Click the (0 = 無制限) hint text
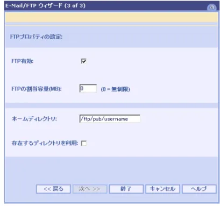This screenshot has width=220, height=206. click(116, 89)
